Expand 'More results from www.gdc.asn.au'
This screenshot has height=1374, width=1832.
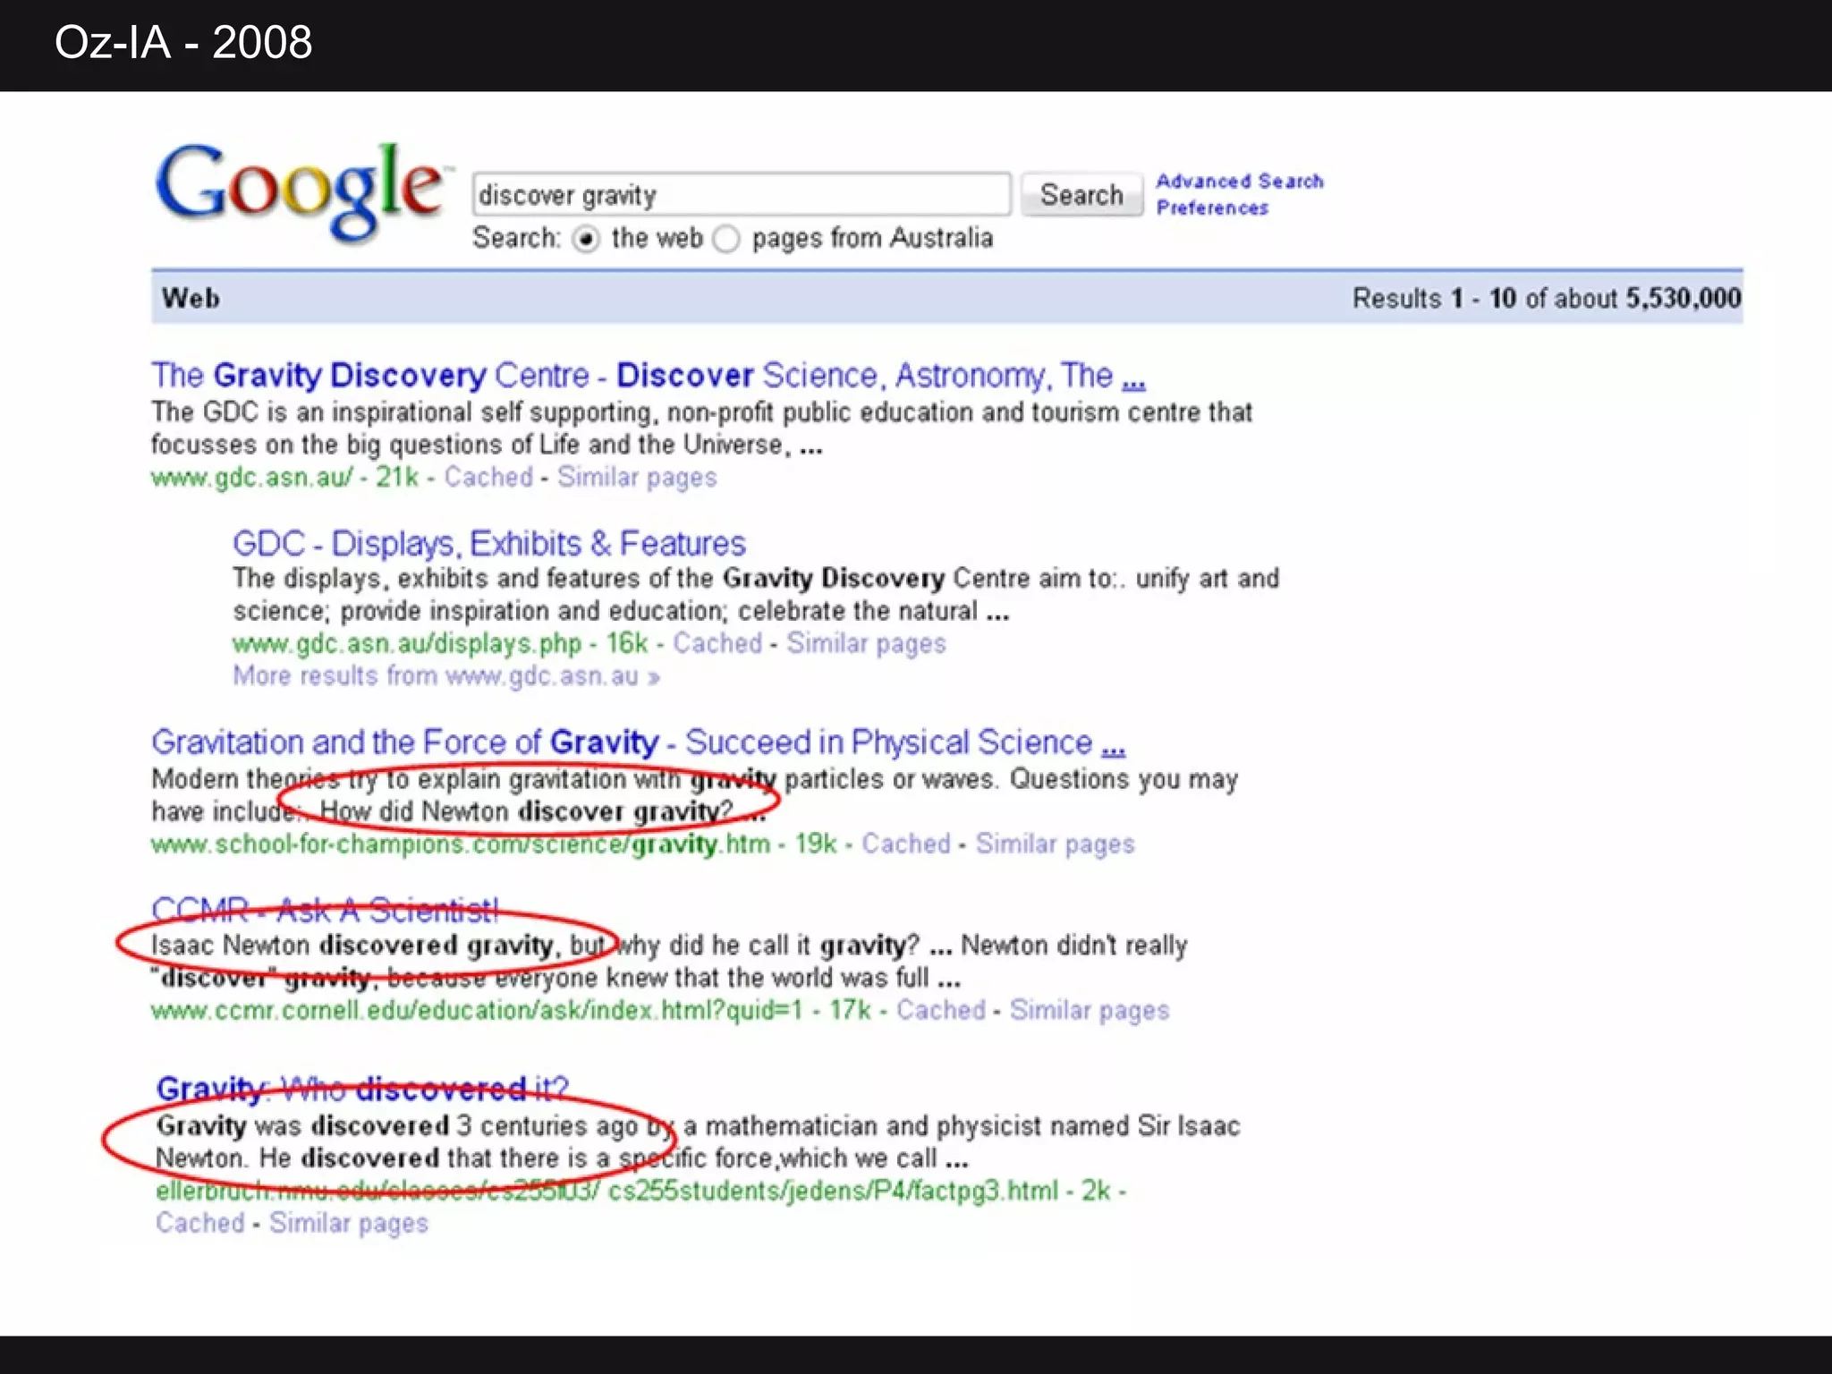(x=445, y=676)
